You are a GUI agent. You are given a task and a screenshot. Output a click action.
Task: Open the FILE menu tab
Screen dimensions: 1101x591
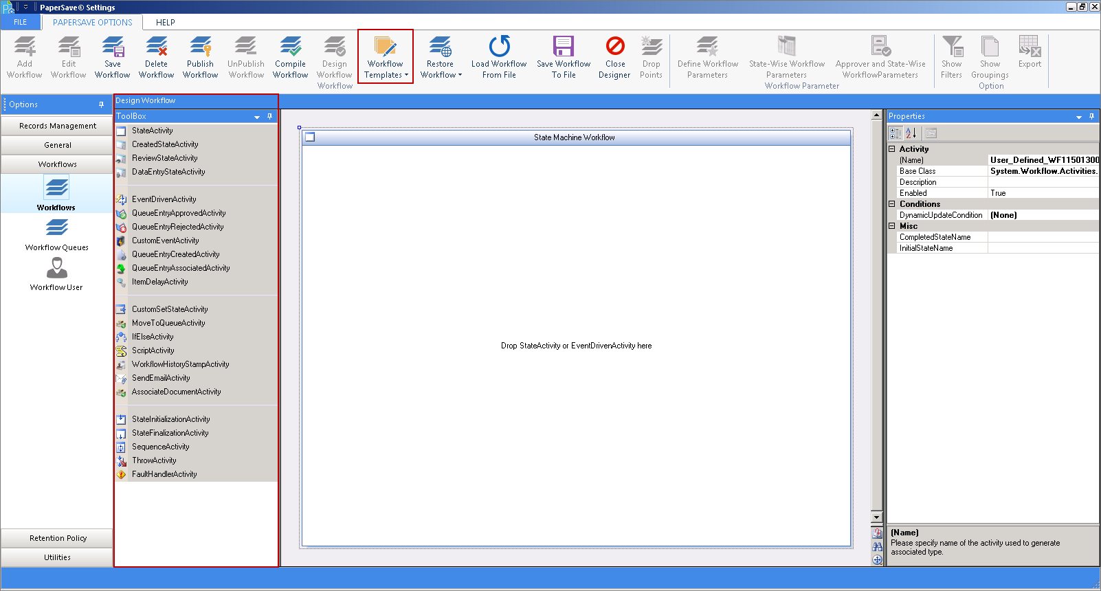click(21, 22)
